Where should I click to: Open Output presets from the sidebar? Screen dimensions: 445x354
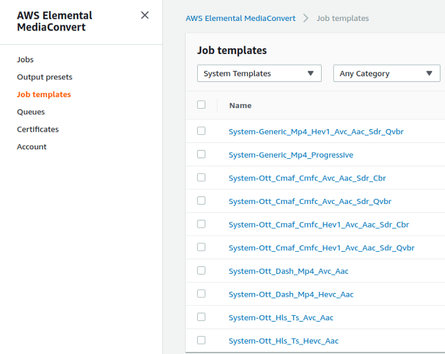(x=44, y=77)
